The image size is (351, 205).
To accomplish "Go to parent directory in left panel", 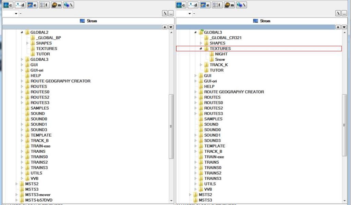I will 171,13.
